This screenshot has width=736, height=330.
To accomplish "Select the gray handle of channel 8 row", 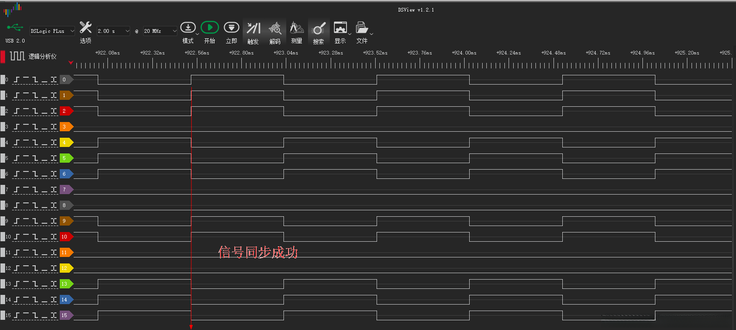I will pos(2,205).
